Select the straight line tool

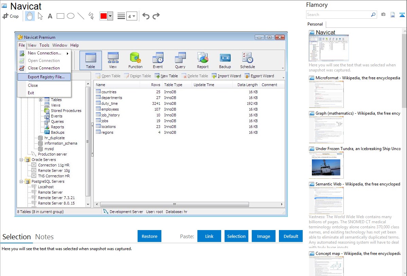(x=81, y=16)
